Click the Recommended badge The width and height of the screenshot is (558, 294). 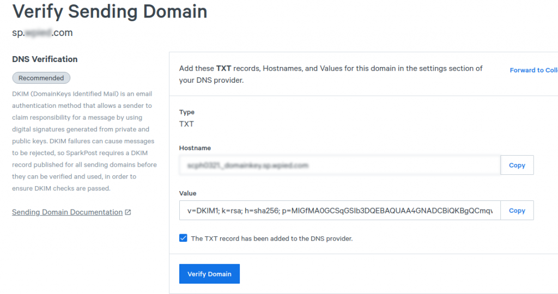[x=41, y=78]
